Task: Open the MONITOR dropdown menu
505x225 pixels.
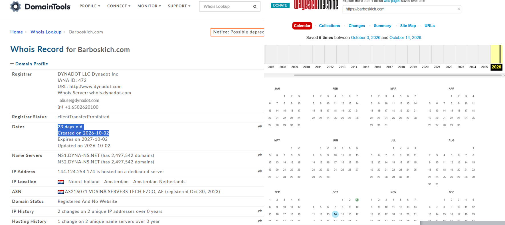Action: (x=149, y=6)
